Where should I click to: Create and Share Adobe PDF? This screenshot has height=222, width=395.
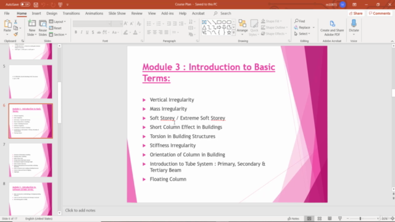(x=332, y=28)
